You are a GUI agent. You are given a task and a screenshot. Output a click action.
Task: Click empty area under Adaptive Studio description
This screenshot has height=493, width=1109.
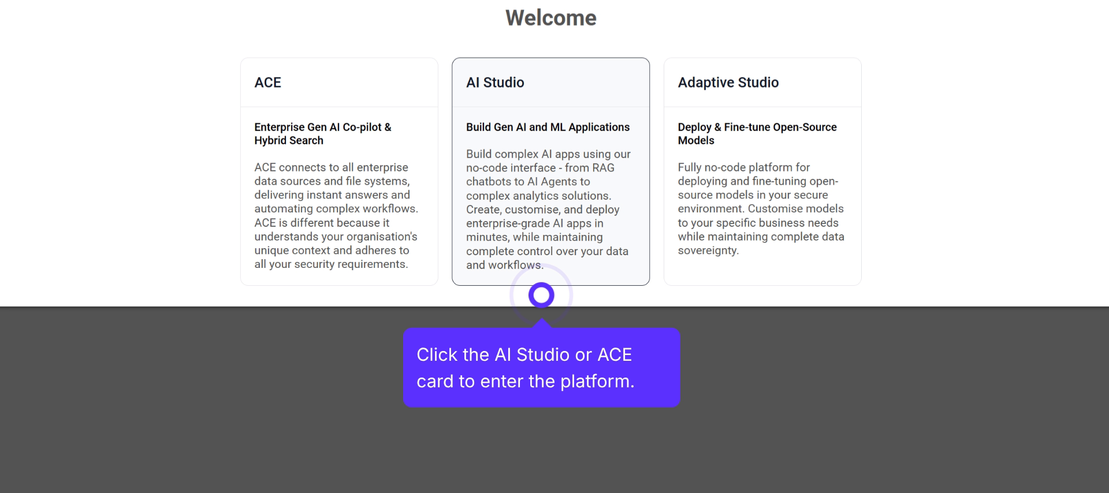762,270
